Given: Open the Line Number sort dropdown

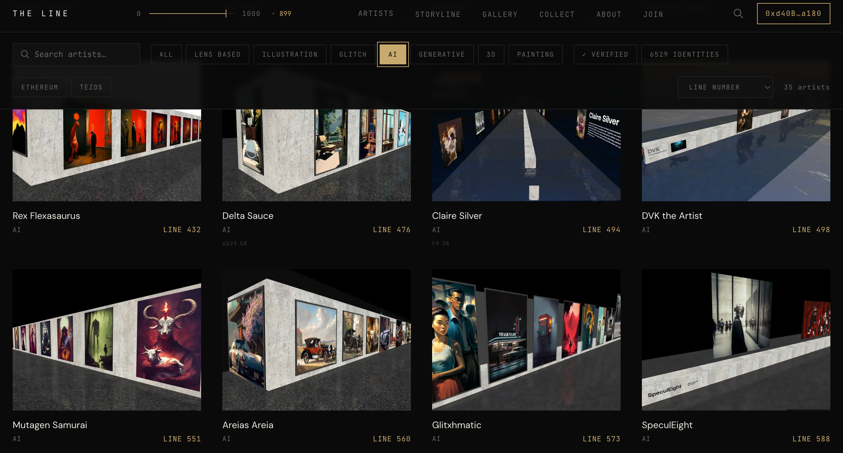Looking at the screenshot, I should (x=725, y=87).
